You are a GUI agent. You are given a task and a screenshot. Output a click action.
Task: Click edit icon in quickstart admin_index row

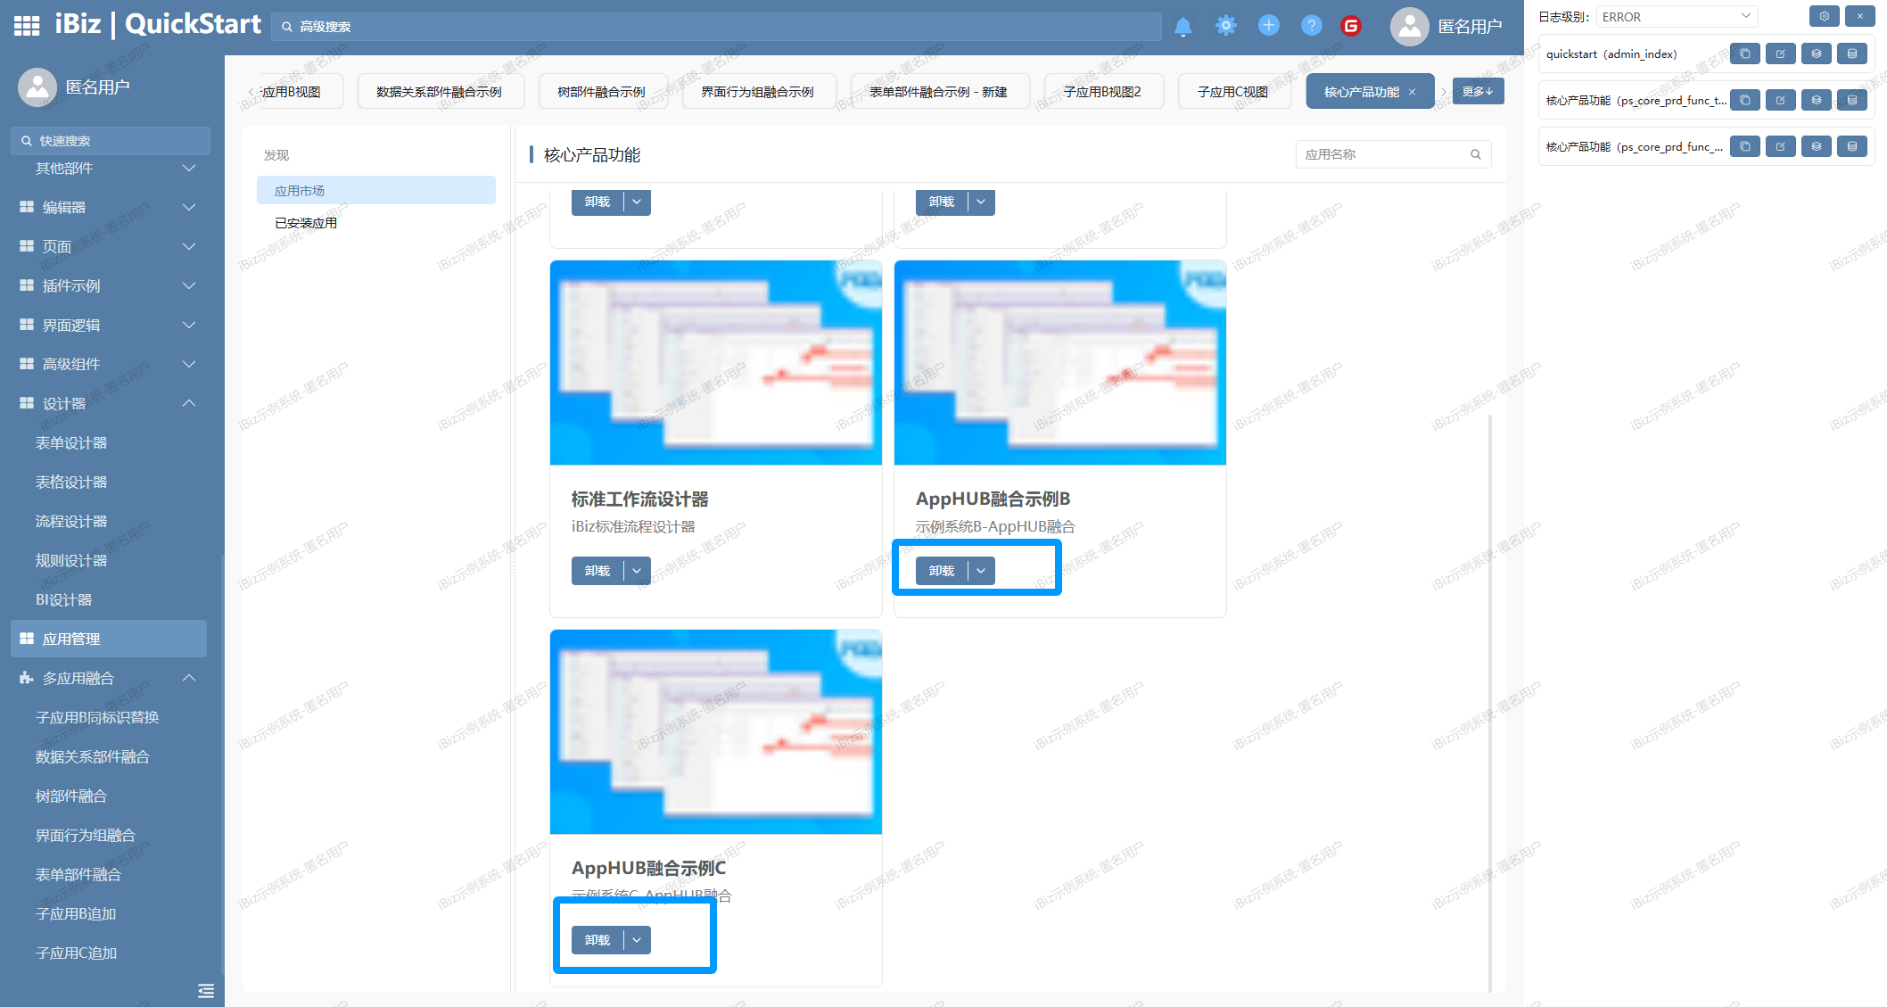click(1780, 54)
